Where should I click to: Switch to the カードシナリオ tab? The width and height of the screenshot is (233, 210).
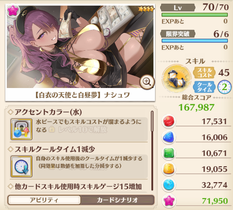click(118, 200)
